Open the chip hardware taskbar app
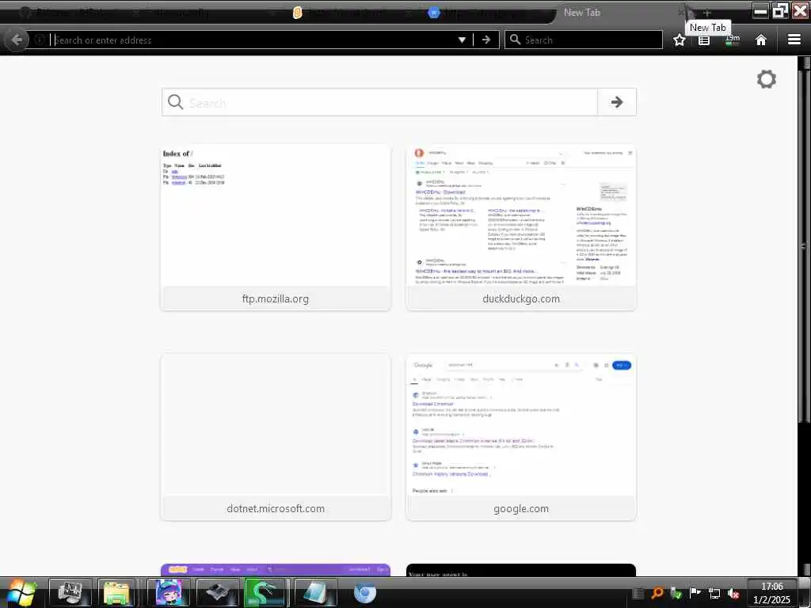This screenshot has width=811, height=608. [x=217, y=592]
